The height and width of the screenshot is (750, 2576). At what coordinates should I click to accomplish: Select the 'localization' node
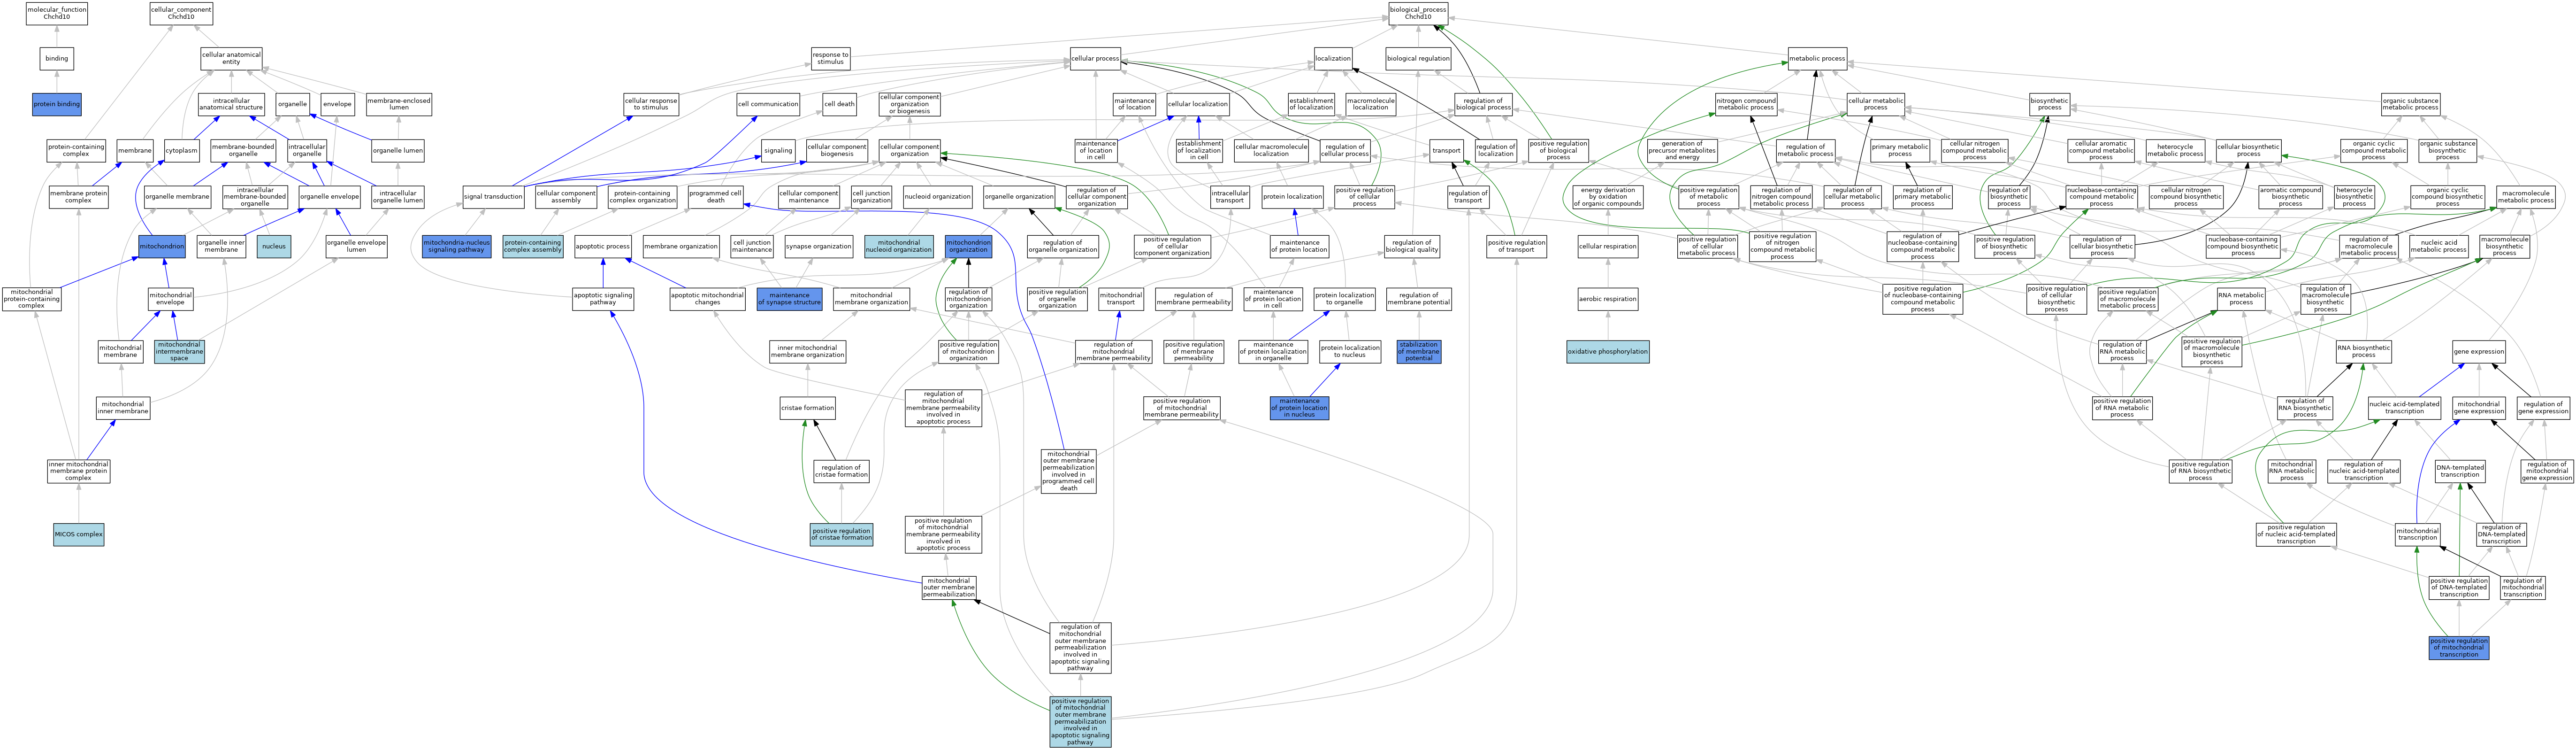1333,59
